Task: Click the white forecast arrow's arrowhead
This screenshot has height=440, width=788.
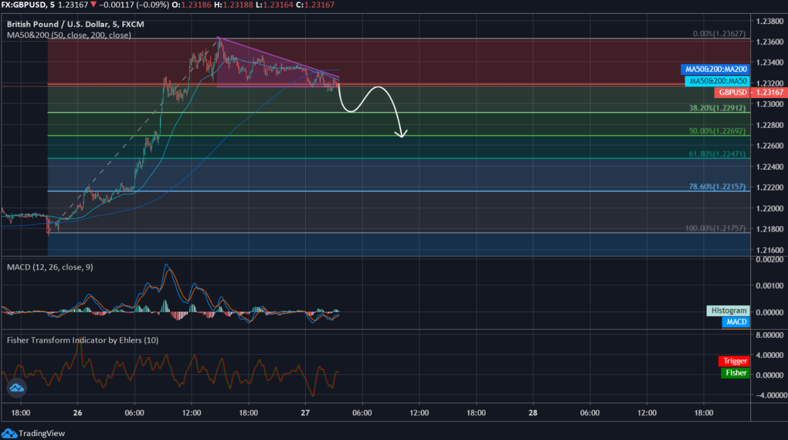Action: click(x=402, y=134)
